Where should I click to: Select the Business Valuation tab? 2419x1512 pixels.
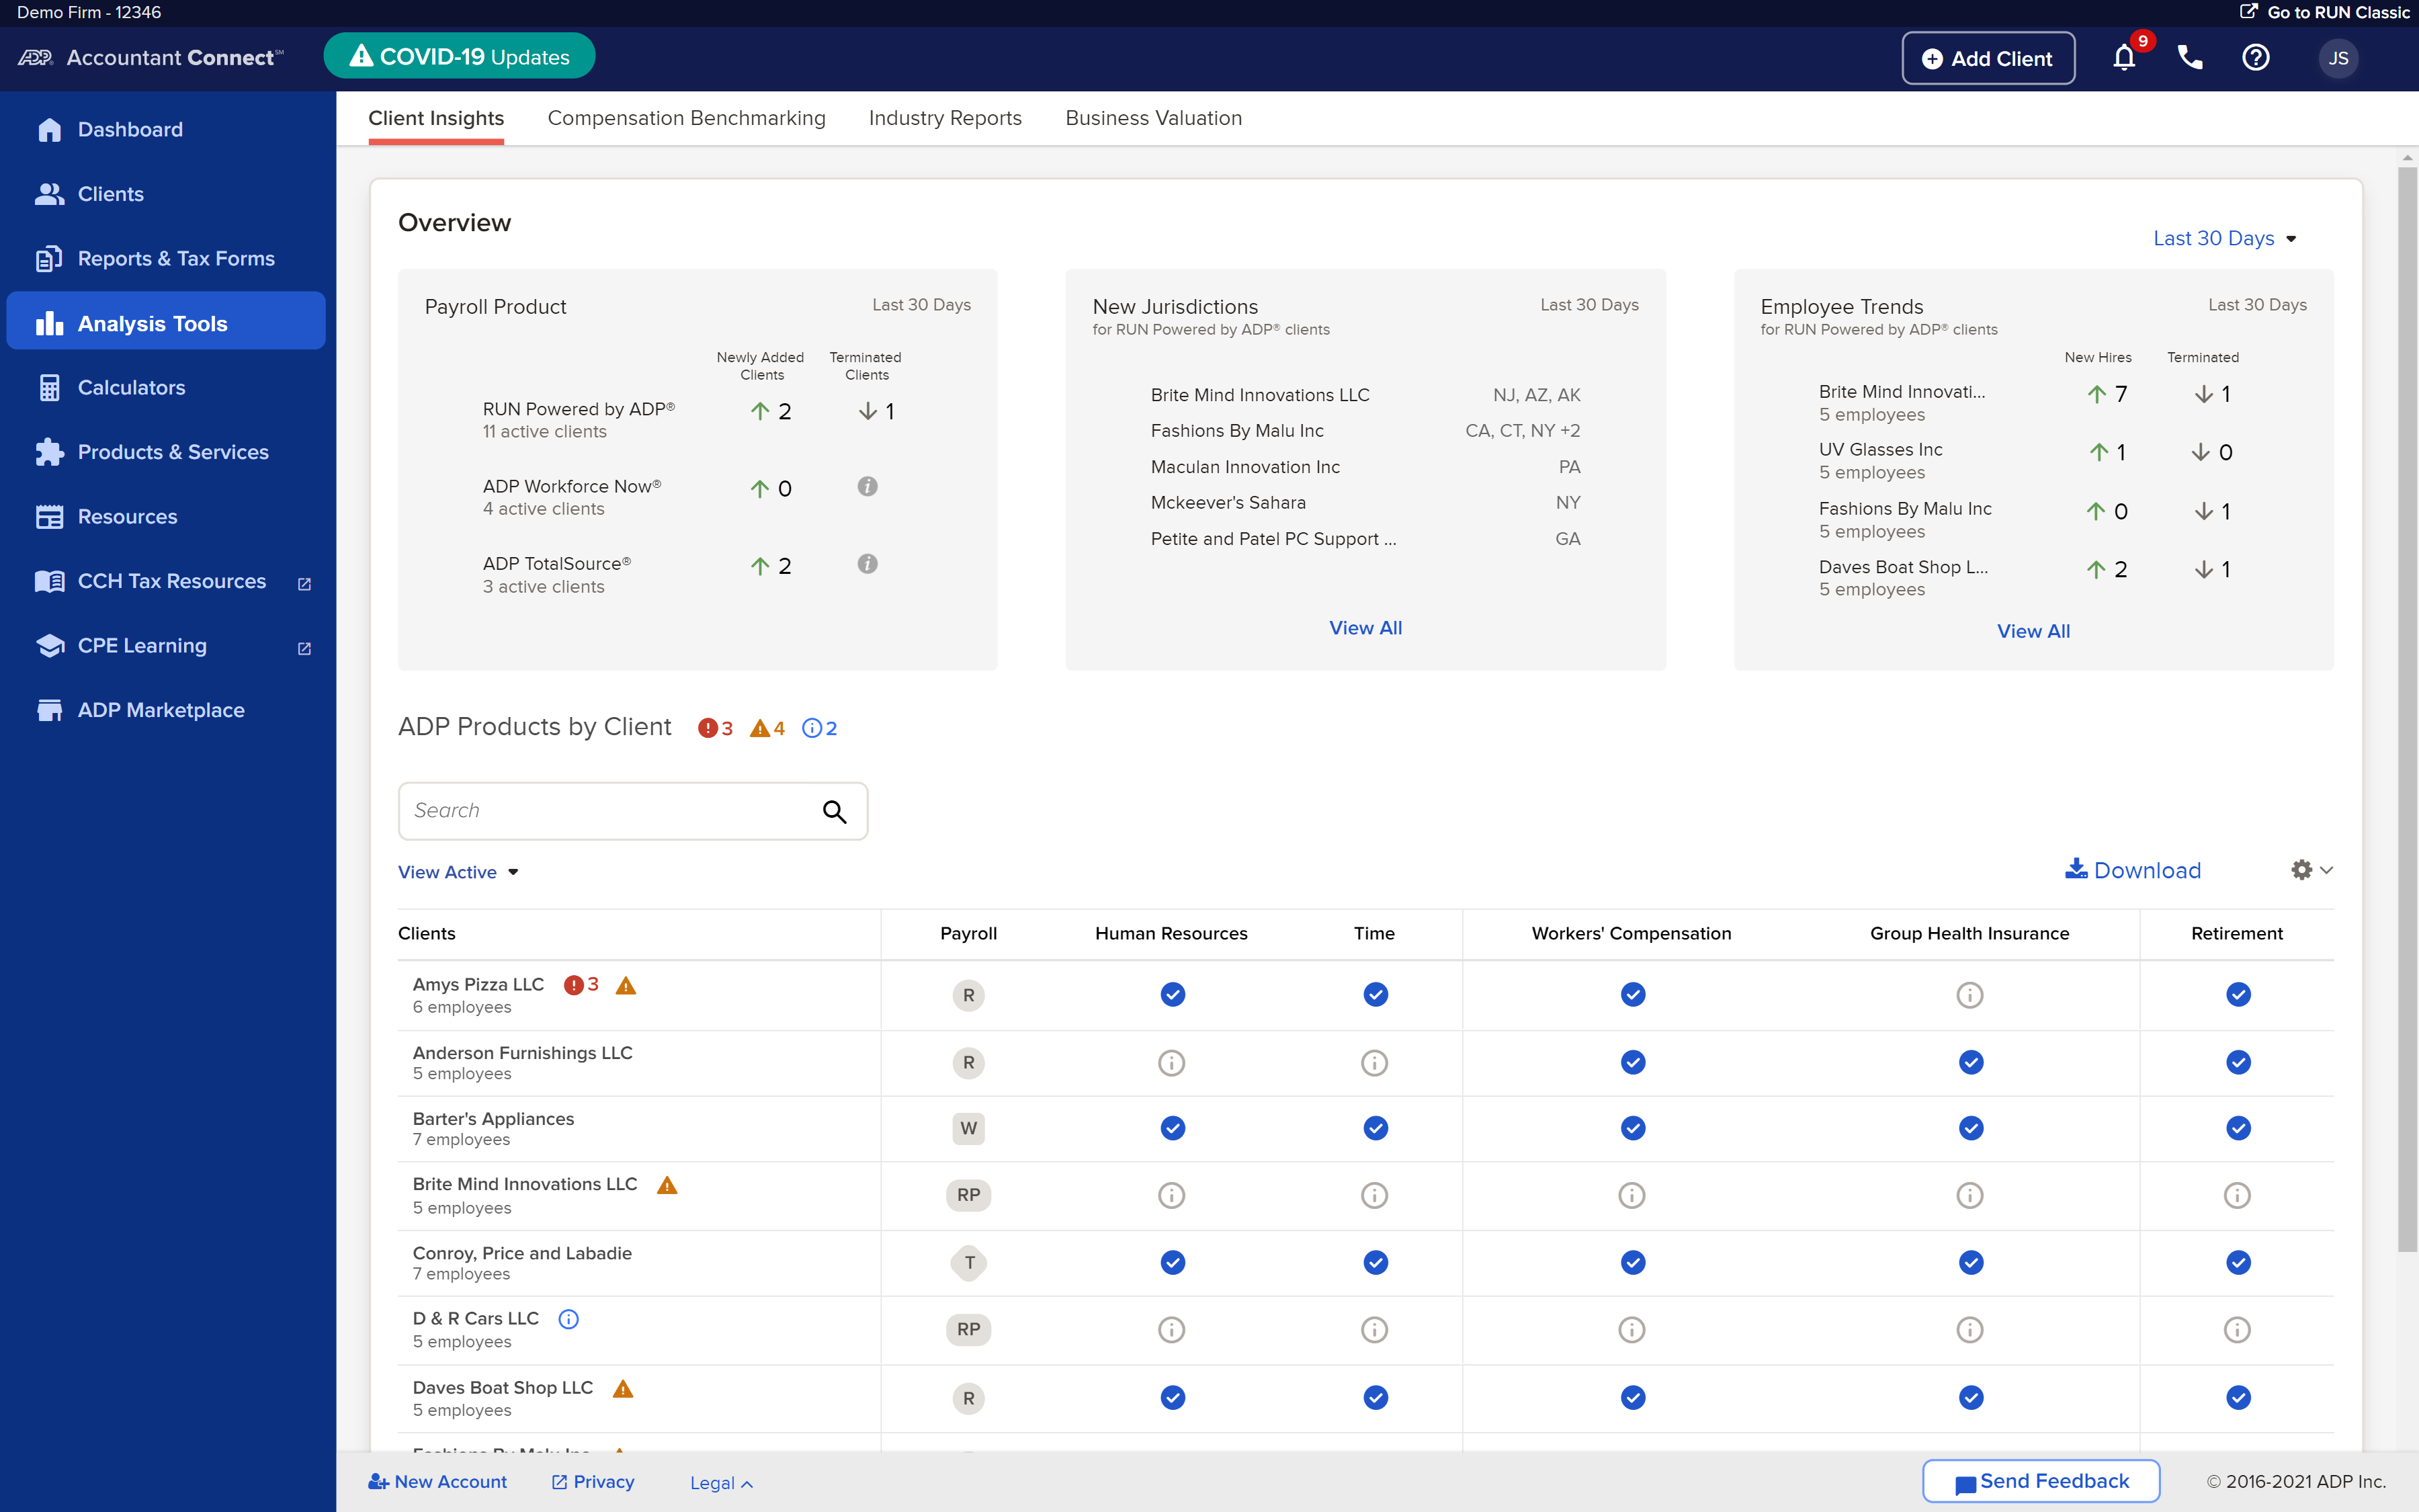point(1154,117)
